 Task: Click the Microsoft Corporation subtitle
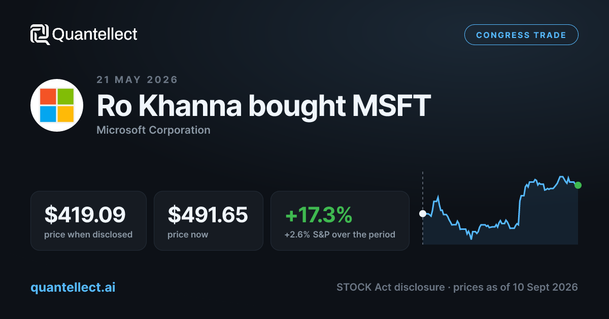(x=153, y=130)
